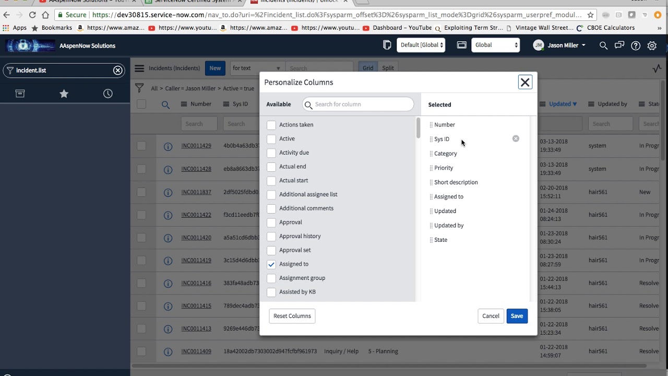Preview record INC0011837 info icon
The height and width of the screenshot is (376, 668).
(168, 193)
